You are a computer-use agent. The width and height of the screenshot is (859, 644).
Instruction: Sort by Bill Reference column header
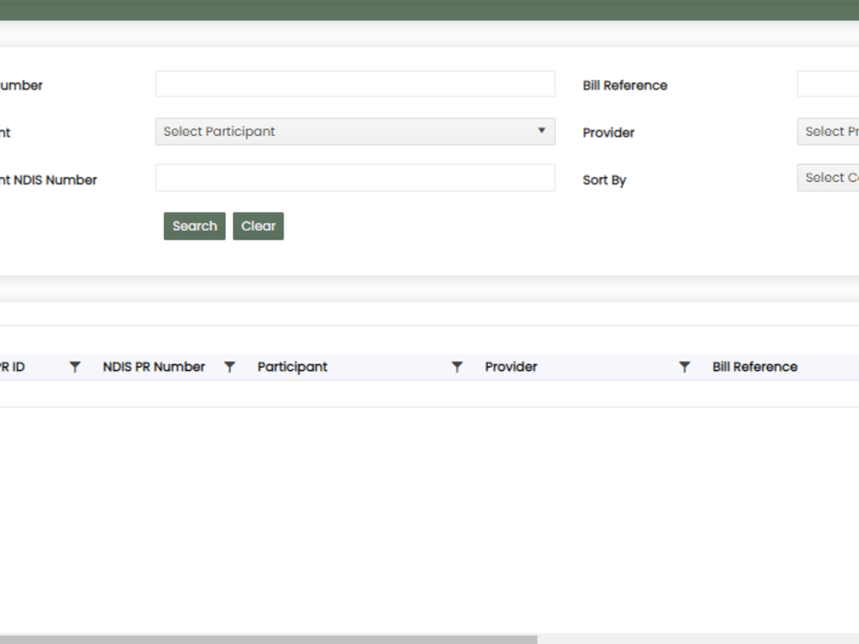click(x=755, y=367)
